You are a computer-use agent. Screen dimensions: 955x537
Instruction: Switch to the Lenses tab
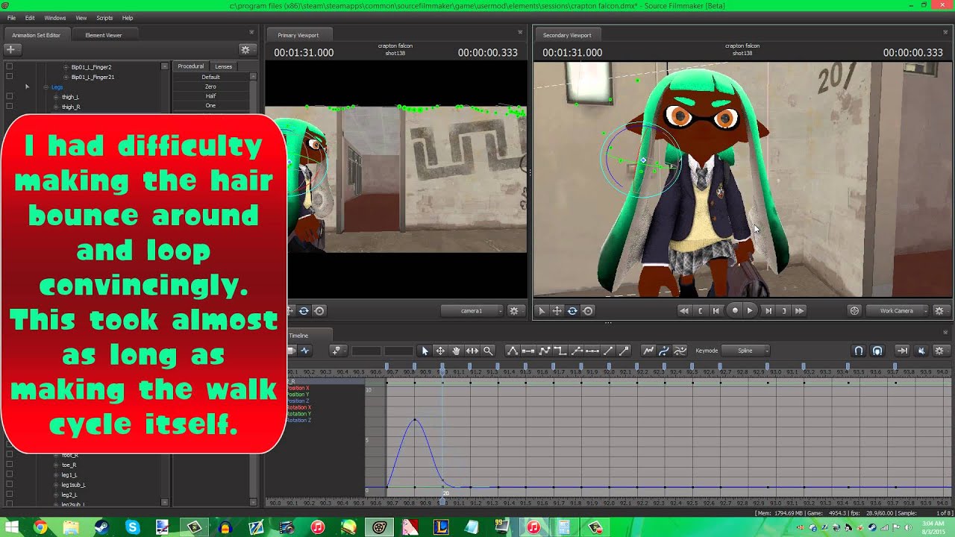coord(224,66)
